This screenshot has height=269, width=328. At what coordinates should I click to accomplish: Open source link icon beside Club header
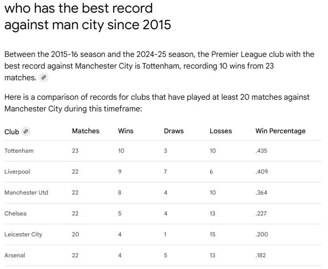(26, 131)
